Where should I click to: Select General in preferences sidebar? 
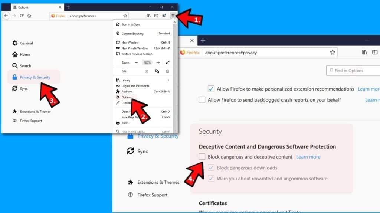(23, 43)
